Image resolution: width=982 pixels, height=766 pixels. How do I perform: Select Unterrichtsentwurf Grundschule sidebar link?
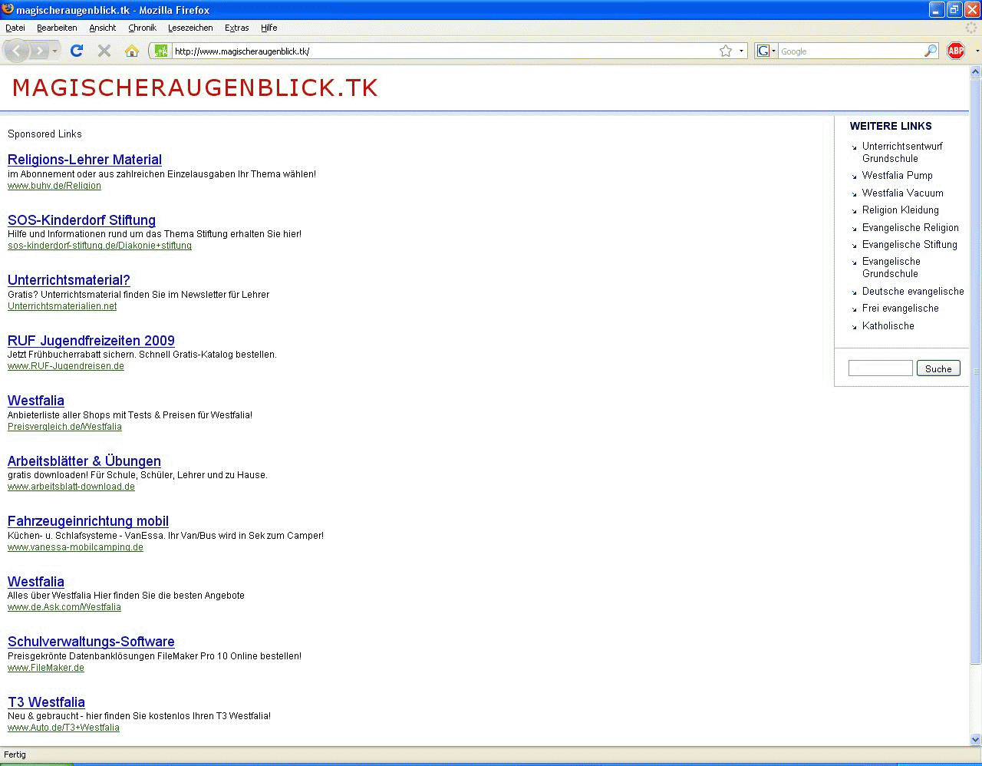pos(902,152)
